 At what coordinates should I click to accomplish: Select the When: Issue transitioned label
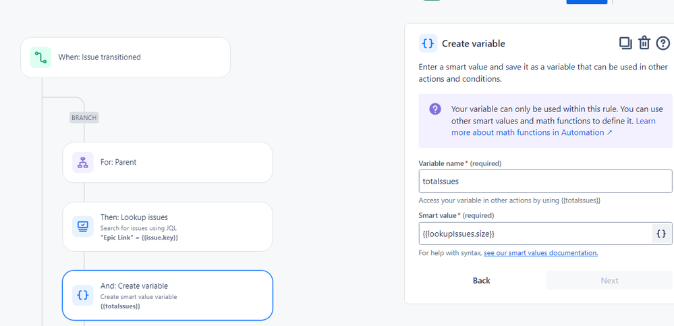(99, 57)
